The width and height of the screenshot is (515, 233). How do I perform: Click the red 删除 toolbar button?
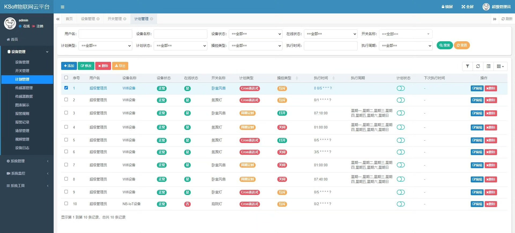click(103, 66)
